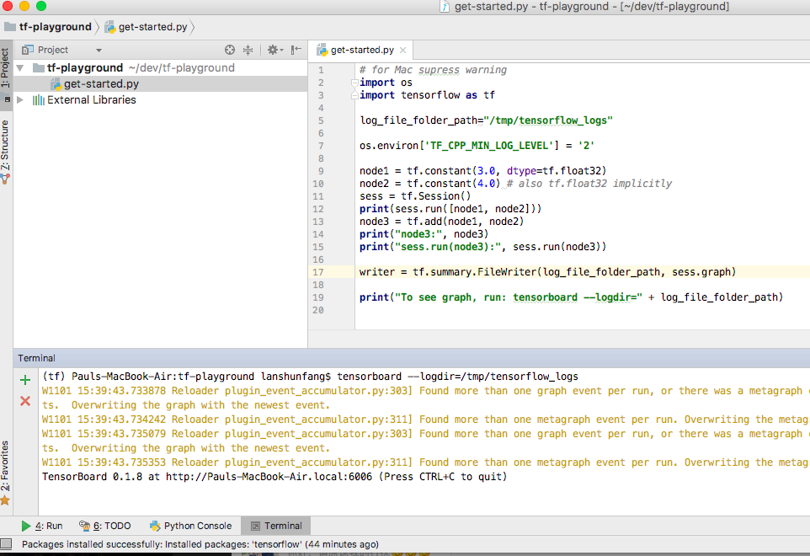This screenshot has height=556, width=810.
Task: Click the tensorboard --logdir command in terminal
Action: pyautogui.click(x=458, y=377)
